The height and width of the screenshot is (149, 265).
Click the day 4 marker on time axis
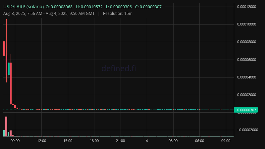(x=147, y=141)
